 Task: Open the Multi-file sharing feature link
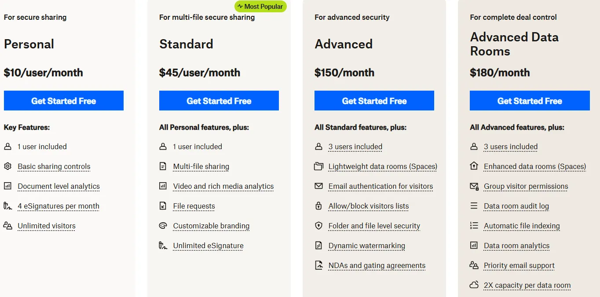[x=201, y=166]
